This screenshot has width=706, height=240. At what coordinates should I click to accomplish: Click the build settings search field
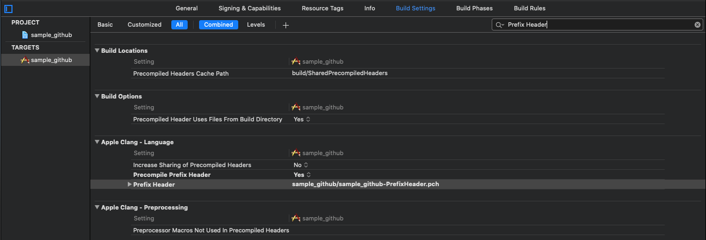(x=597, y=24)
